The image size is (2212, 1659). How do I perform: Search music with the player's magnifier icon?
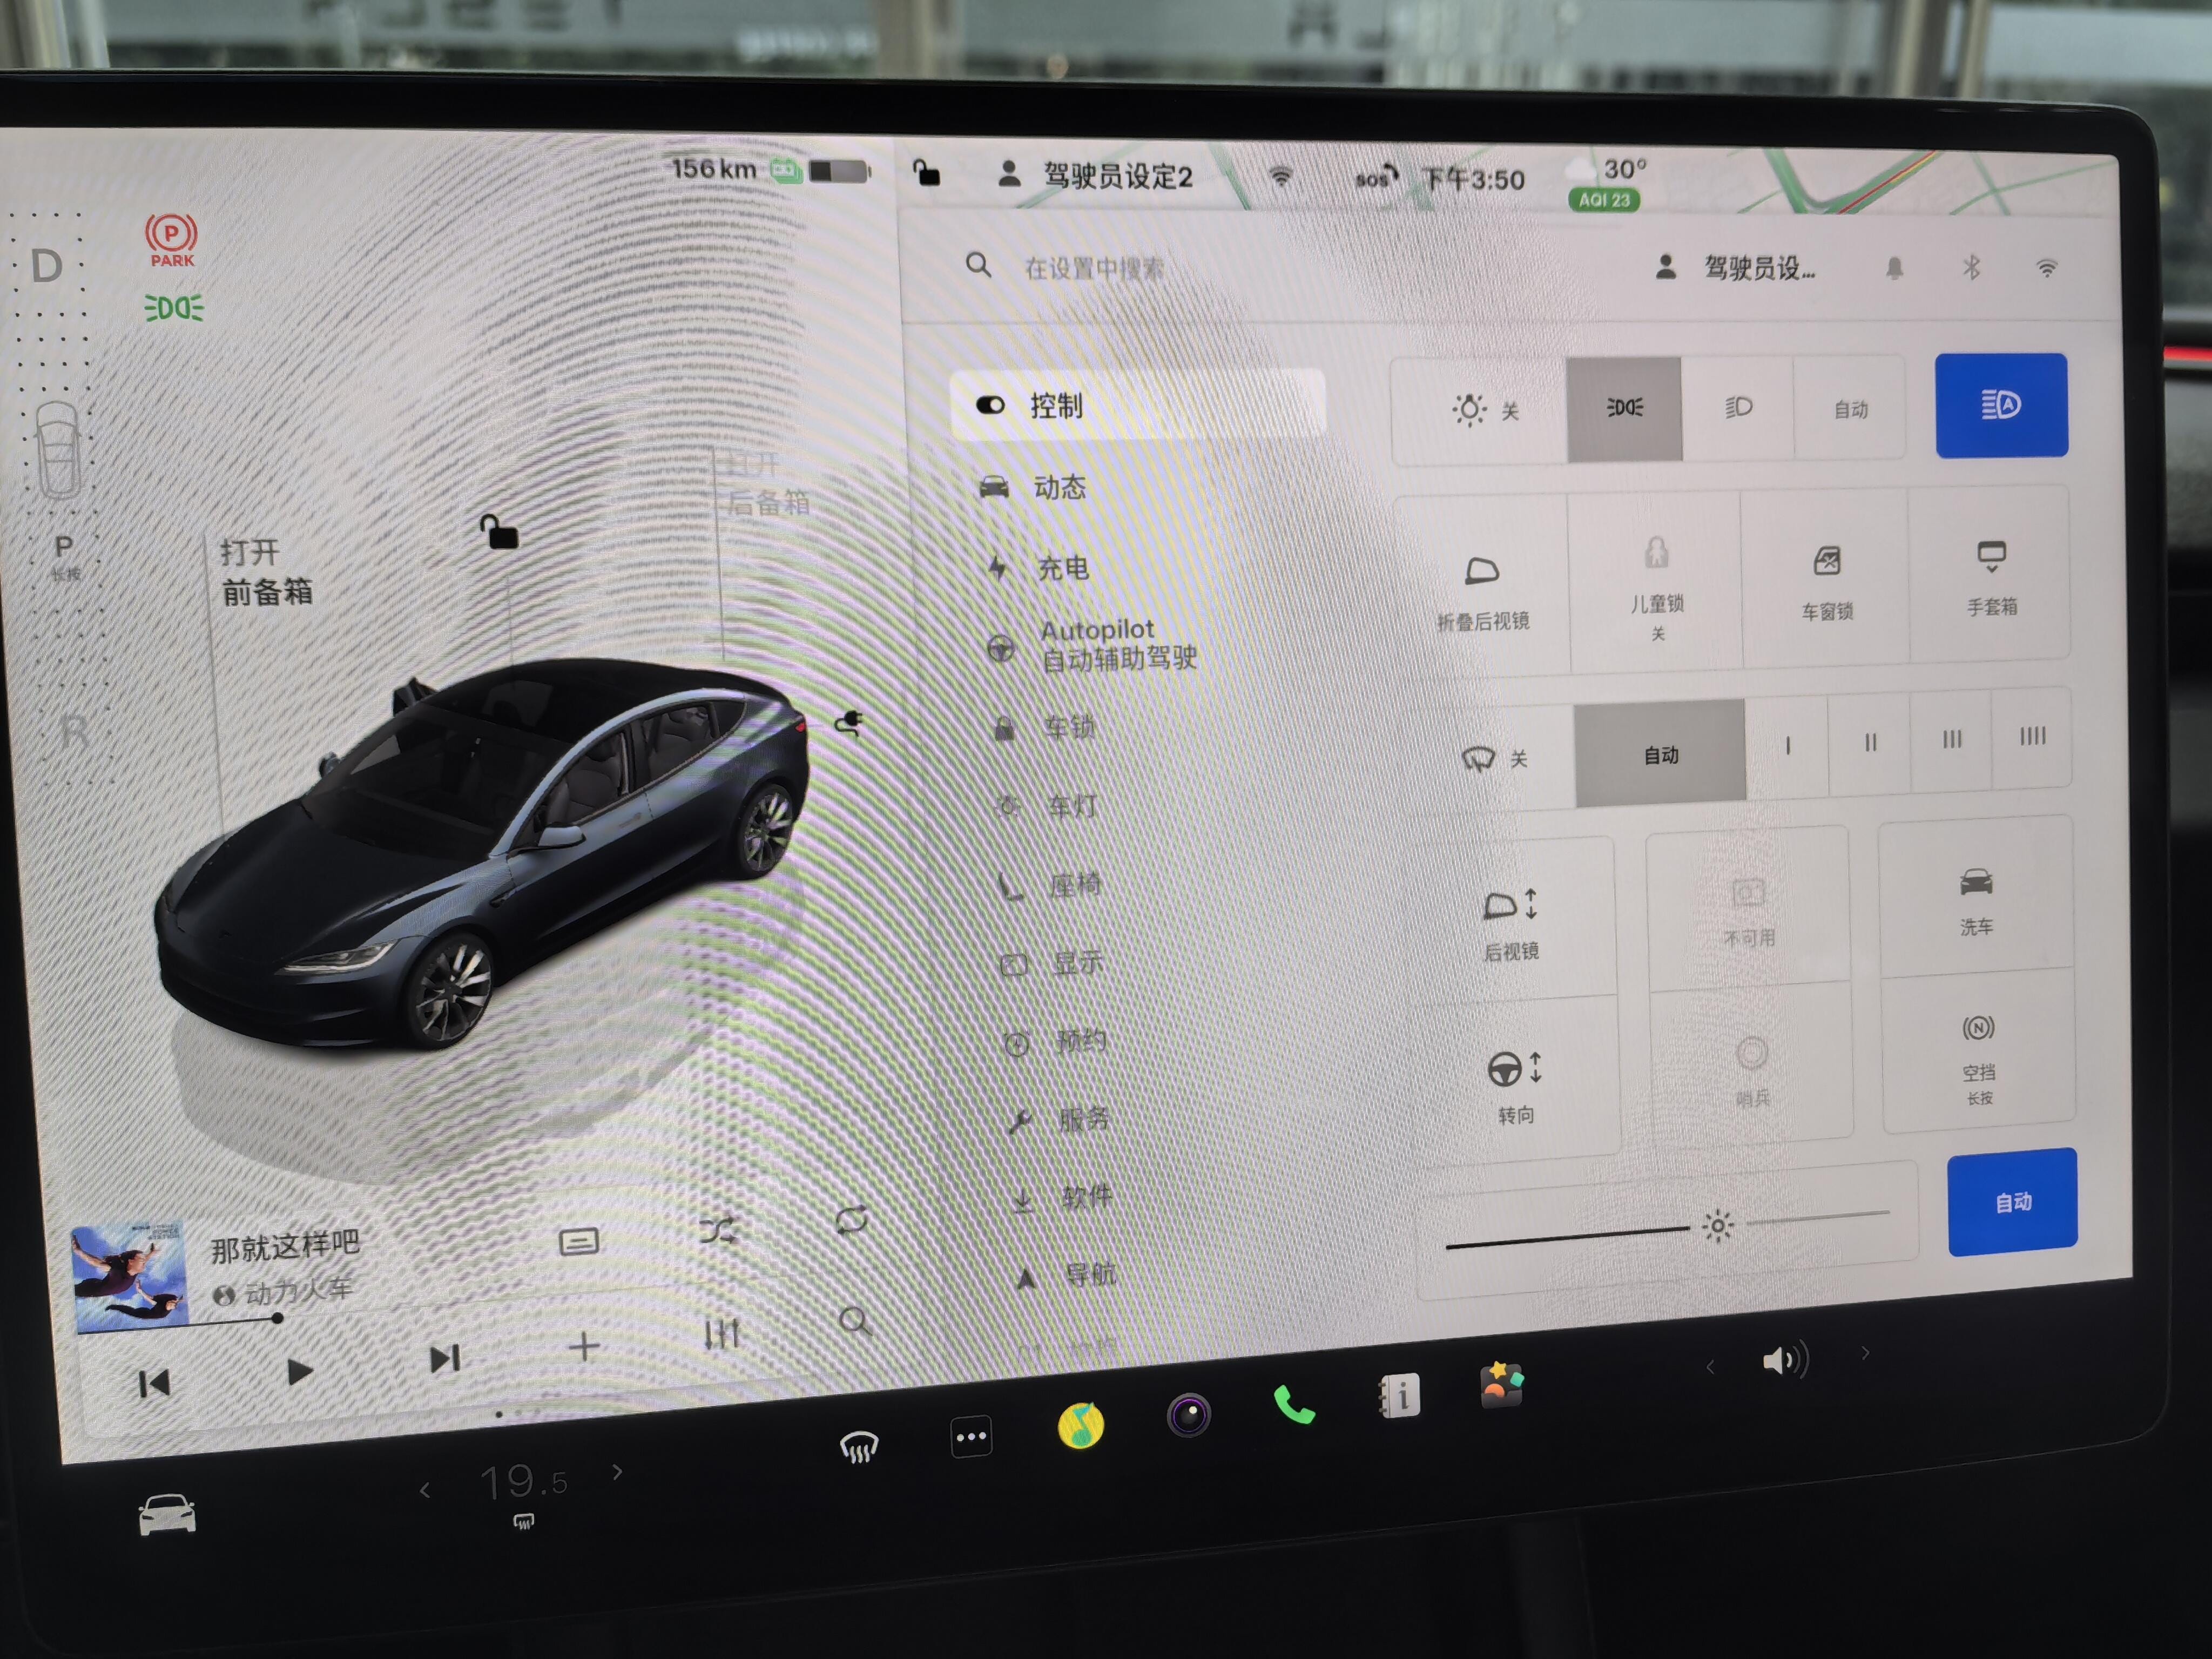click(x=854, y=1320)
